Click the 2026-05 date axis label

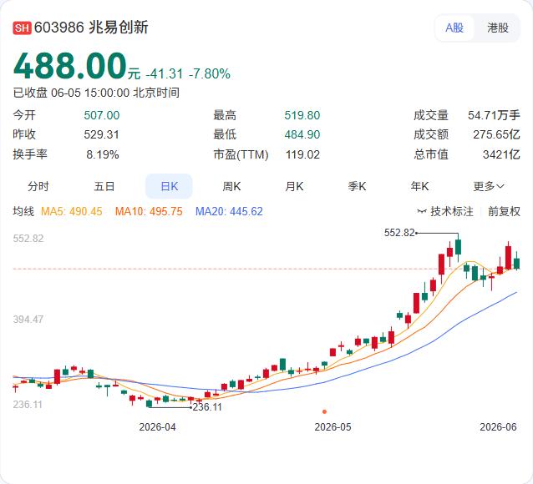tap(332, 427)
